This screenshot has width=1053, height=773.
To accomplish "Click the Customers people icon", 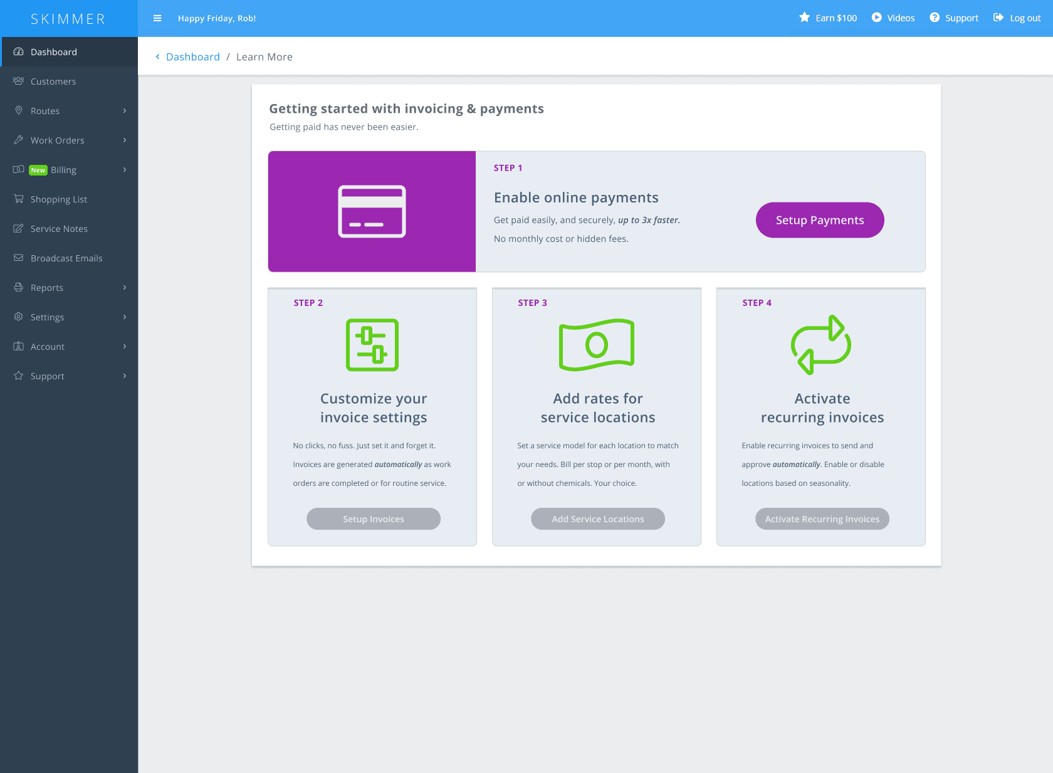I will point(19,81).
